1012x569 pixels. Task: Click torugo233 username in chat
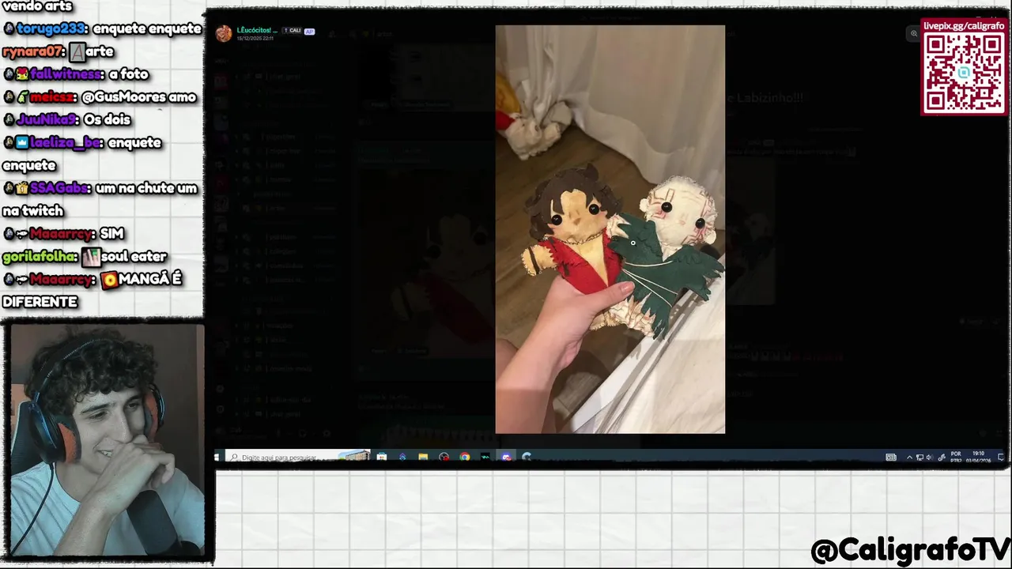pyautogui.click(x=51, y=28)
